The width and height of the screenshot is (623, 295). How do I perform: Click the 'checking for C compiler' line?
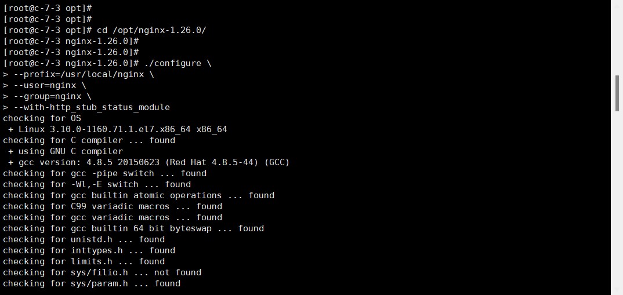tap(89, 140)
